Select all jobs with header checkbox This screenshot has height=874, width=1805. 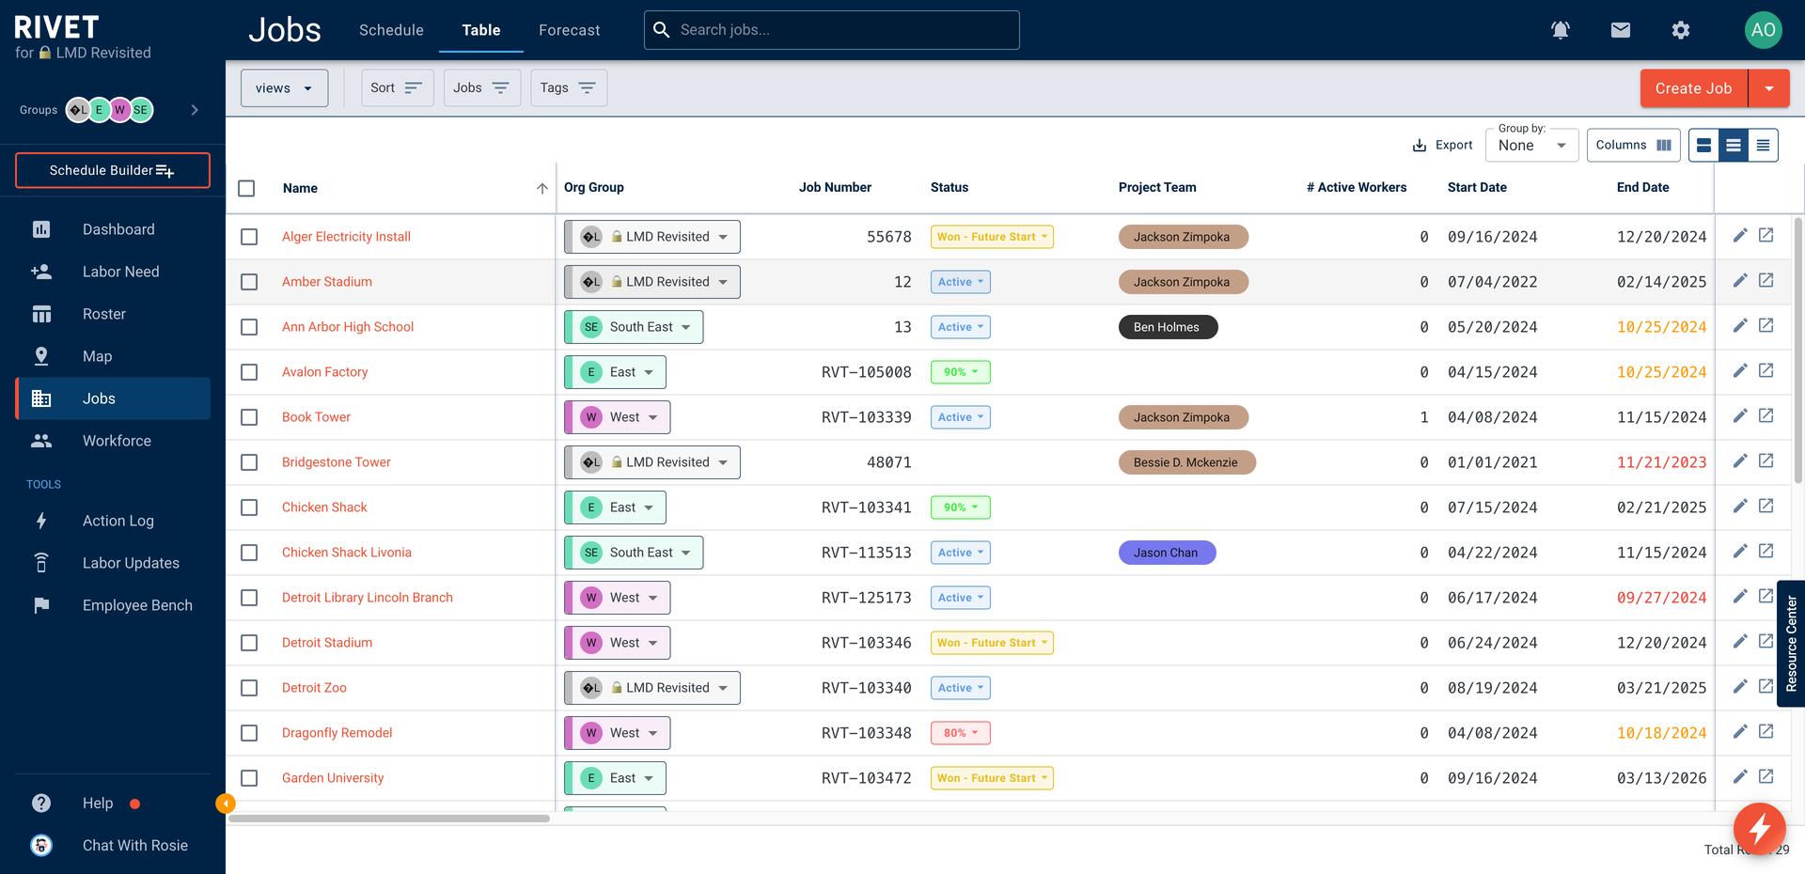point(246,188)
